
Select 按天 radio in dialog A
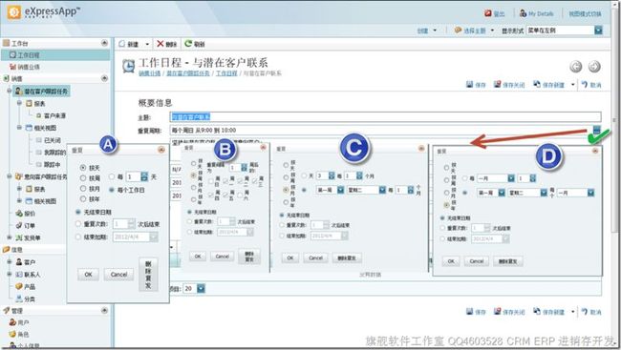(x=83, y=168)
